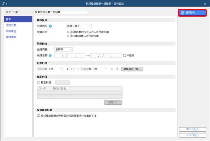Go to 登録情報 section
The width and height of the screenshot is (210, 141).
click(11, 37)
